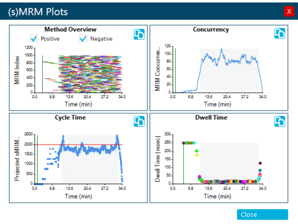Select the Method Overview plot title
This screenshot has height=224, width=298.
click(x=70, y=30)
